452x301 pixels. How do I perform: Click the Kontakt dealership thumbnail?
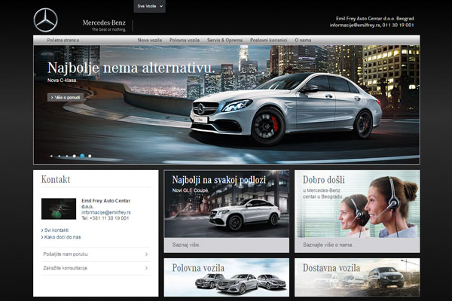(59, 209)
